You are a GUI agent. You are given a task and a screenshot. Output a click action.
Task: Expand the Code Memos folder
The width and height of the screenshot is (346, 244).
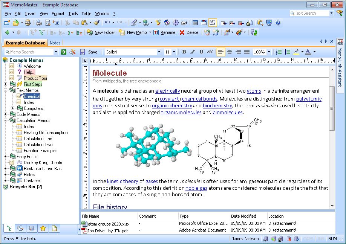pyautogui.click(x=6, y=114)
